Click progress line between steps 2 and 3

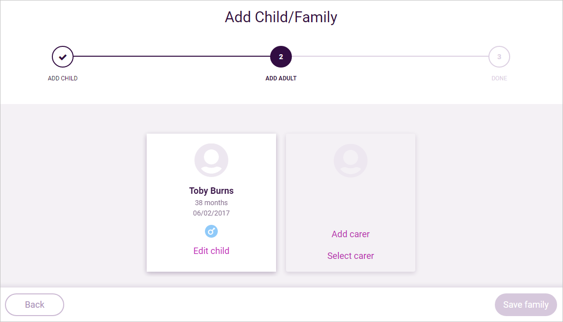pos(390,56)
